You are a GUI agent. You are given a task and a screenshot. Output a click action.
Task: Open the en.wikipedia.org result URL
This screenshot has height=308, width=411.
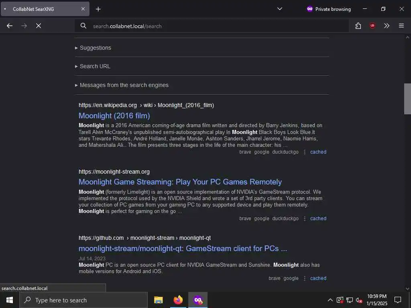(x=146, y=105)
